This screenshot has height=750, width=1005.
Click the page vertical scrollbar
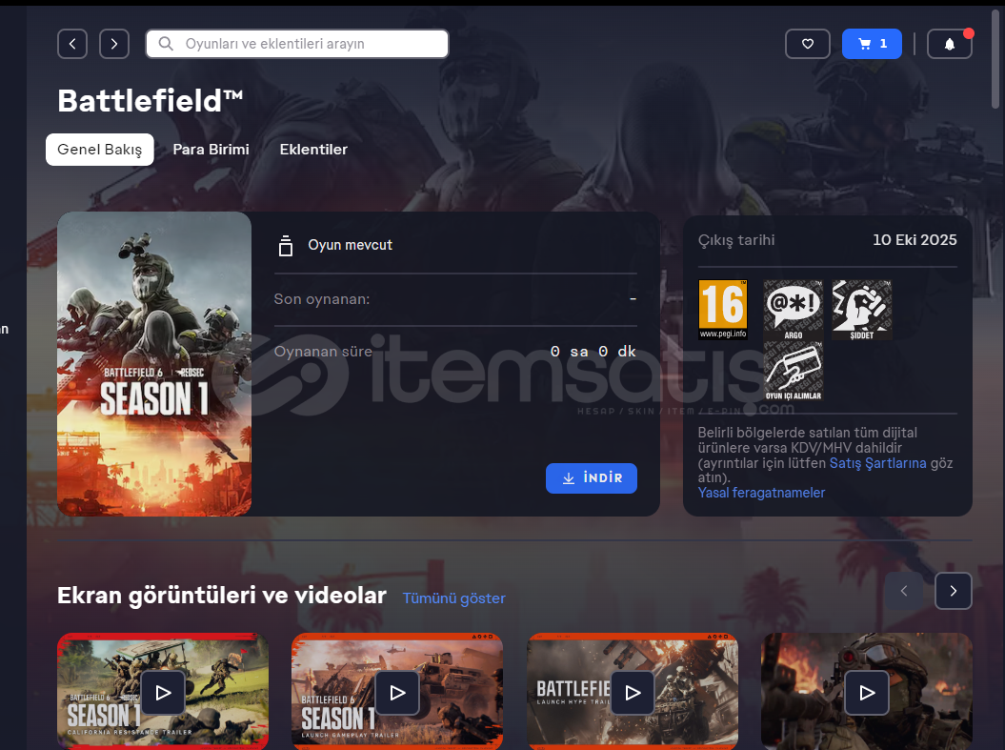tap(995, 58)
